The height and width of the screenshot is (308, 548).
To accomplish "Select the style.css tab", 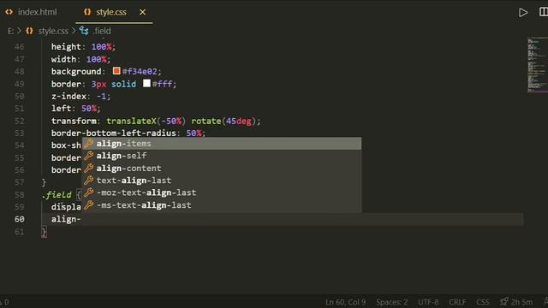I will 111,12.
